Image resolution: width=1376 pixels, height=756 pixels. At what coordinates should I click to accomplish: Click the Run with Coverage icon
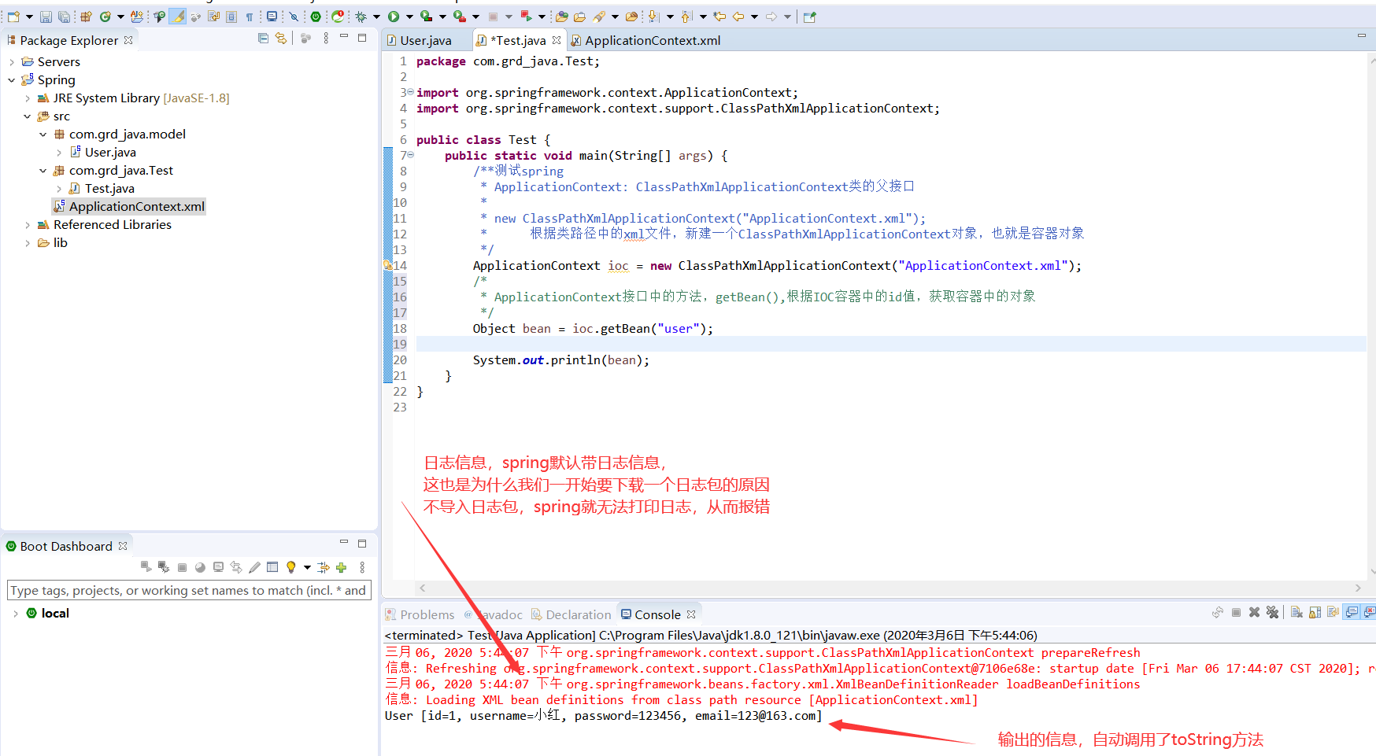[426, 17]
